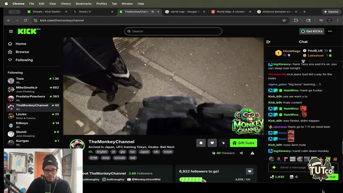Click the ufc tag
Viewport: 343px width, 193px height.
coord(156,152)
